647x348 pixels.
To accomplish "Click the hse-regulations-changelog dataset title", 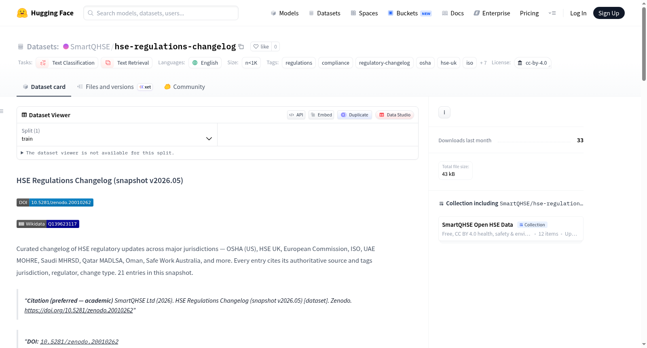I will 175,46.
